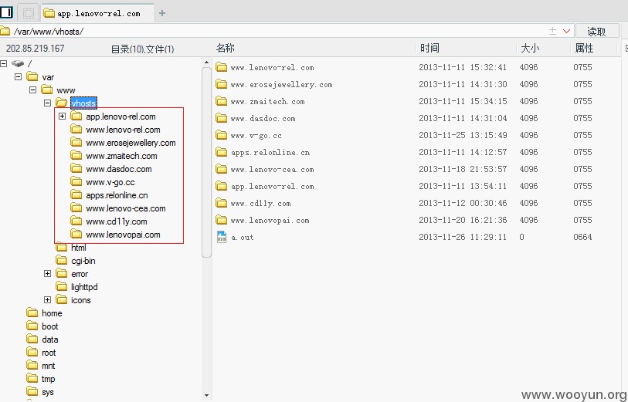Image resolution: width=628 pixels, height=402 pixels.
Task: Click the 读取 button
Action: click(x=596, y=31)
